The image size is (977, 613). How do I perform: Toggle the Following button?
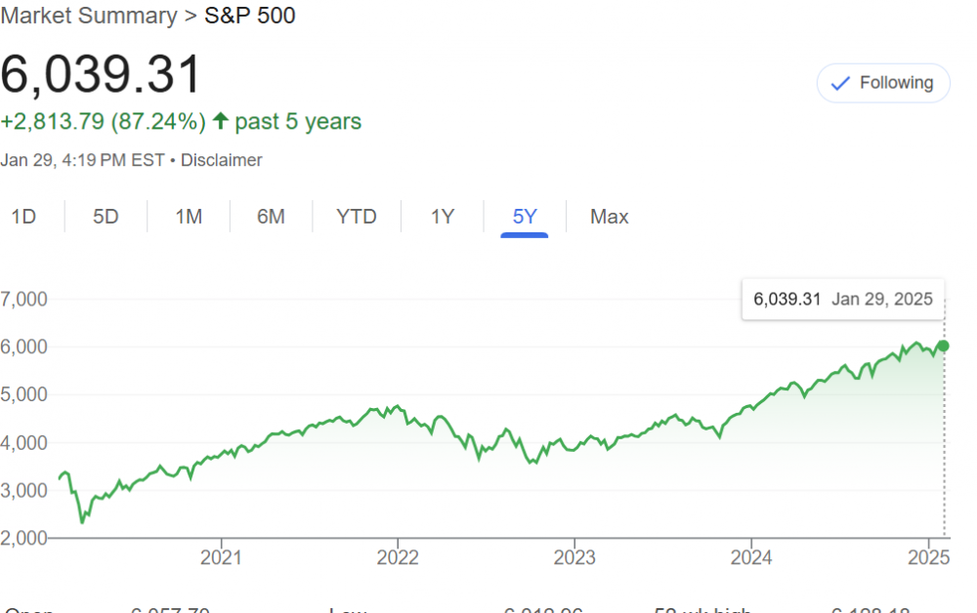click(x=883, y=84)
